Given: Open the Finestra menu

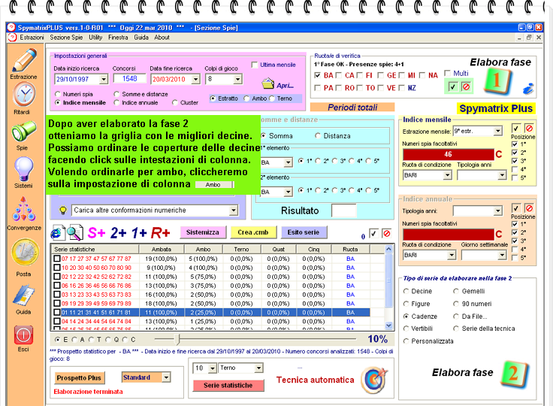Looking at the screenshot, I should 118,38.
